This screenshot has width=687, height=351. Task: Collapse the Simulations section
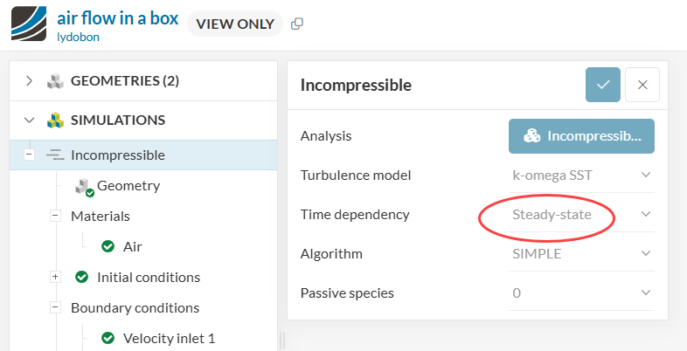[x=29, y=120]
